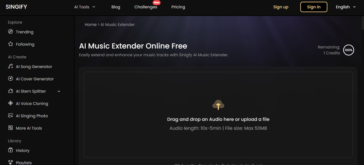364x165 pixels.
Task: Click the History icon in Library
Action: [11, 150]
